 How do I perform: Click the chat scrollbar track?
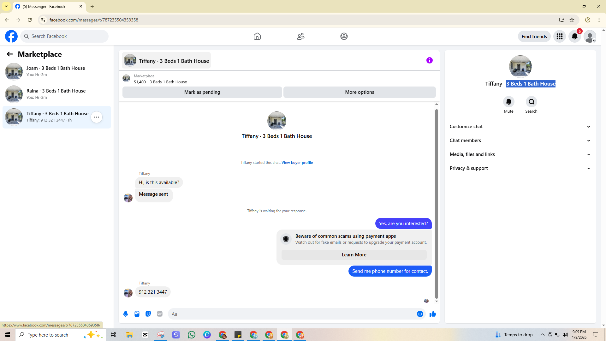pos(437,202)
